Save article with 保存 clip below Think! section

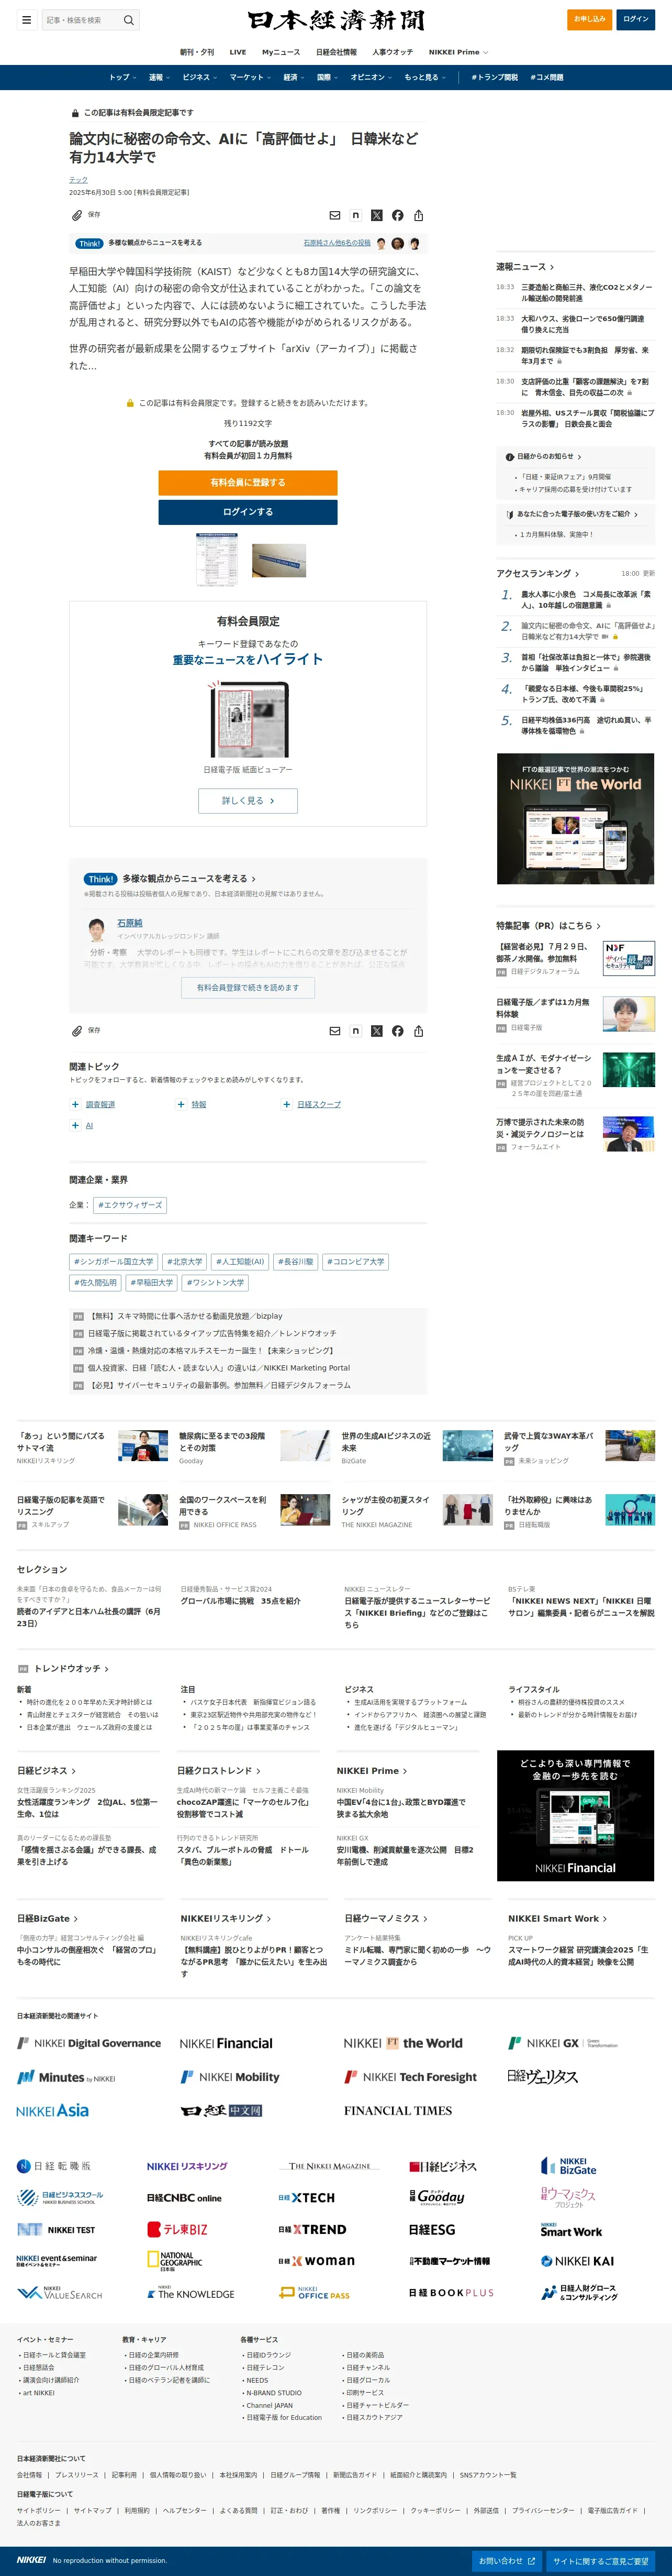(86, 1031)
